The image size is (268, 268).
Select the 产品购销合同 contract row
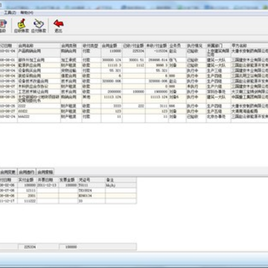click(134, 53)
